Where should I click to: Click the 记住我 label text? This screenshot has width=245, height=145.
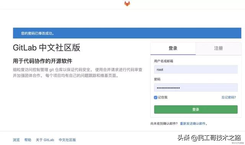(x=163, y=97)
